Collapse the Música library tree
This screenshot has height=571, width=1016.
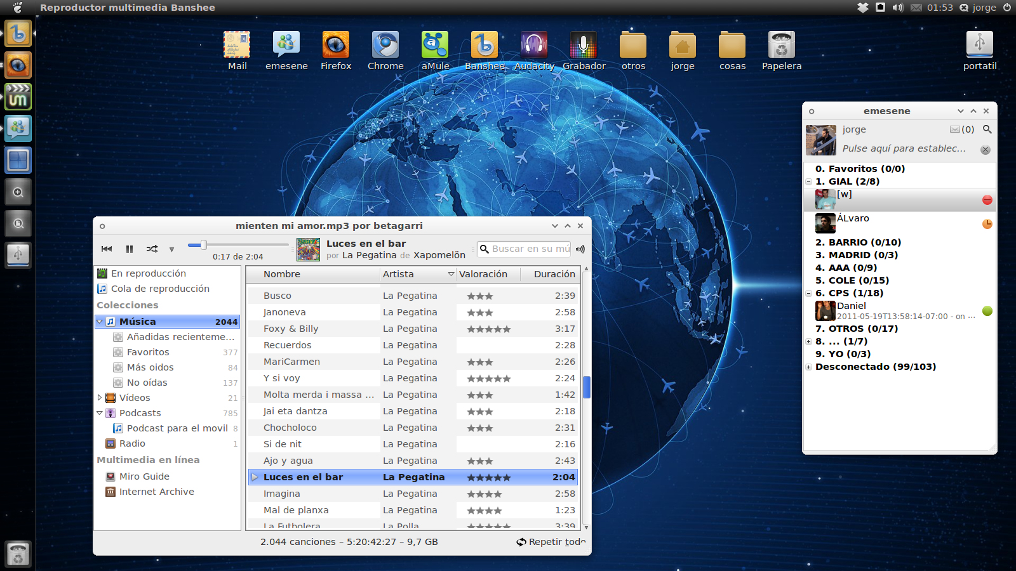pos(100,322)
